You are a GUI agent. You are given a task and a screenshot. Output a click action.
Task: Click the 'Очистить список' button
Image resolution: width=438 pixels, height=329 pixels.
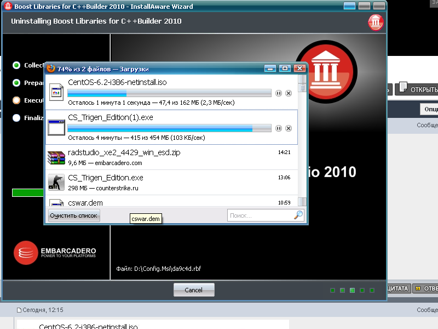pos(74,215)
